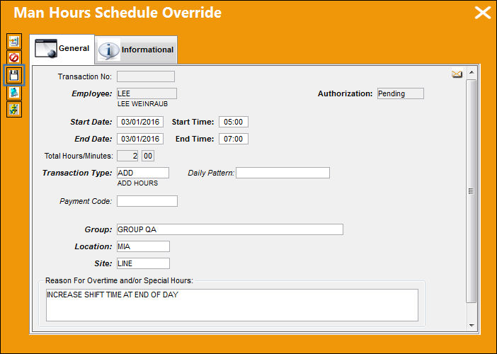Close the Man Hours Schedule Override window
497x354 pixels.
482,13
